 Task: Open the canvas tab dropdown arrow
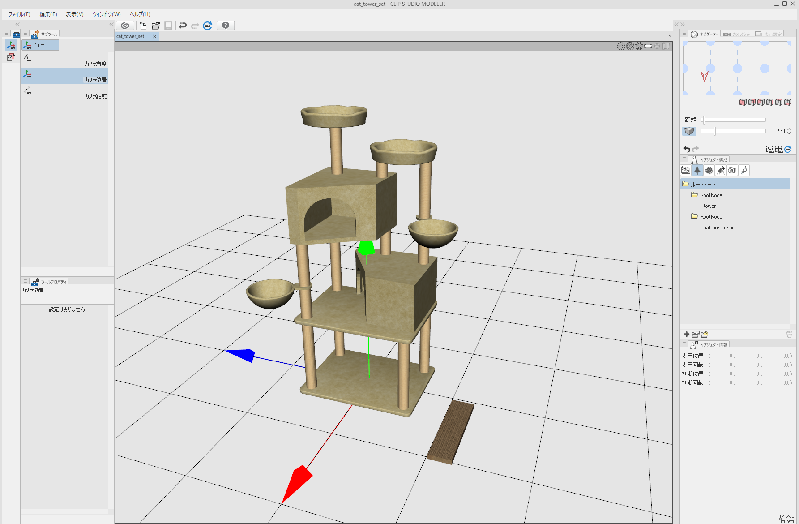pyautogui.click(x=670, y=36)
